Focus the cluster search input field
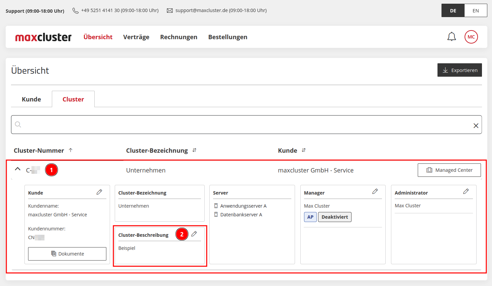 (x=247, y=125)
